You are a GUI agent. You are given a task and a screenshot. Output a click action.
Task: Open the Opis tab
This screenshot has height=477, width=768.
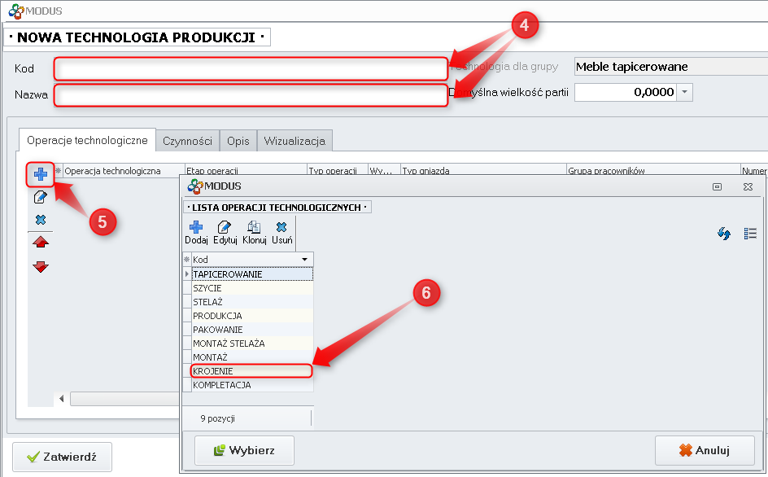click(238, 141)
